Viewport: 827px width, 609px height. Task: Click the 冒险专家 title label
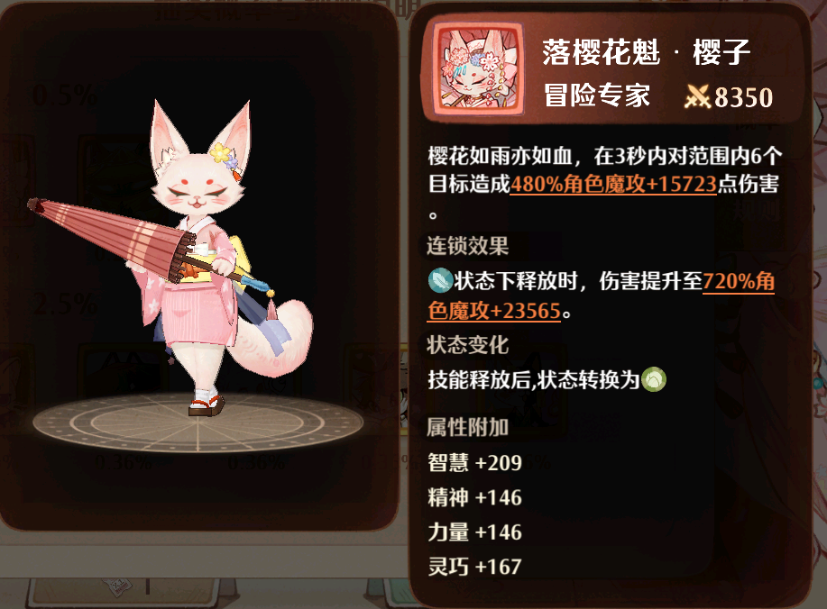click(596, 95)
